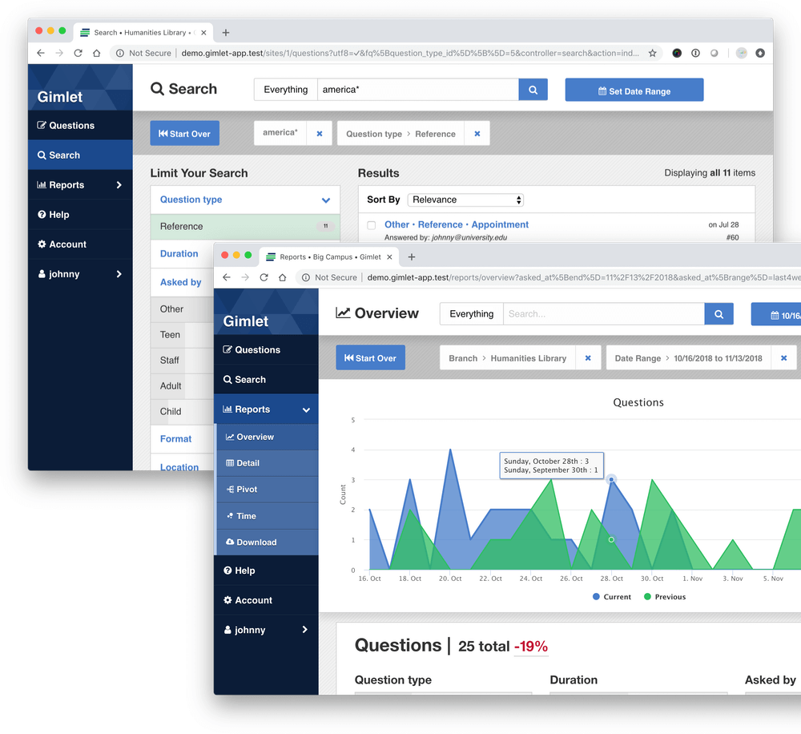801x734 pixels.
Task: Expand the Duration facet
Action: coord(179,253)
